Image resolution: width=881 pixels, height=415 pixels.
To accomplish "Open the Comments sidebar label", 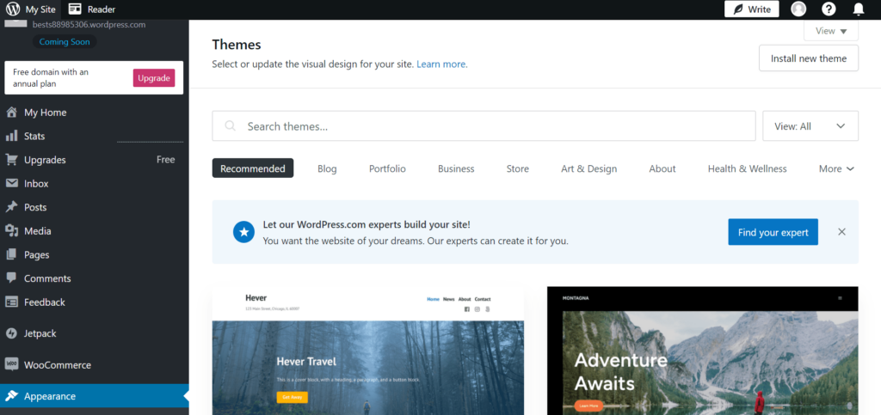I will pyautogui.click(x=47, y=278).
